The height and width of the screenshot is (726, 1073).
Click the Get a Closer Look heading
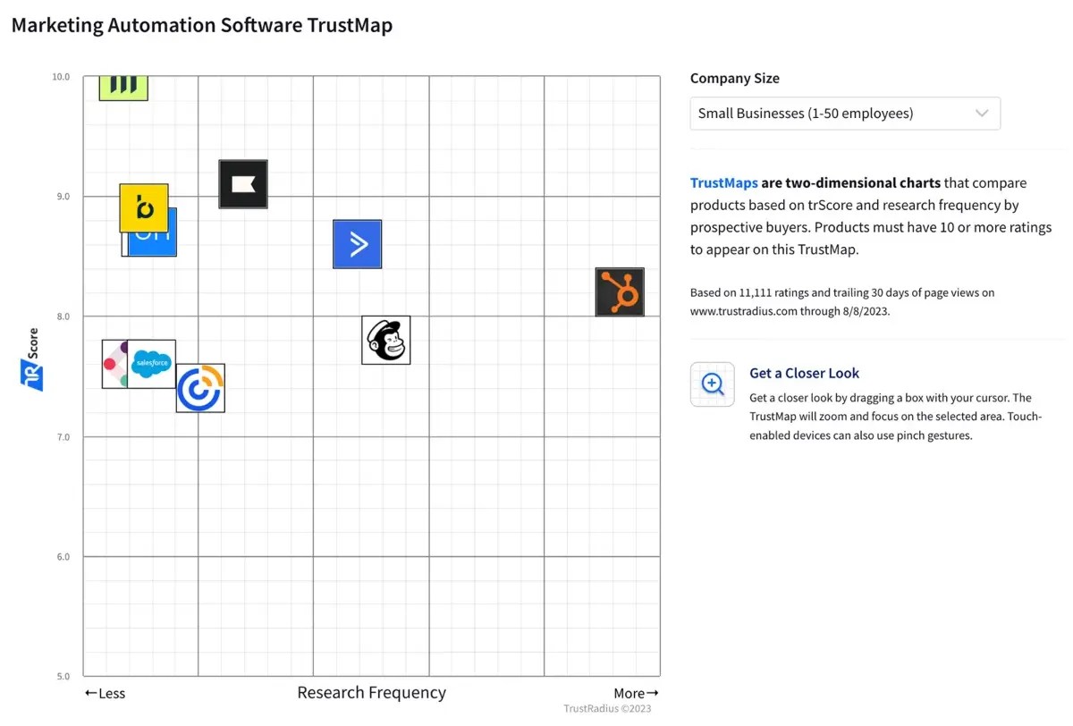point(804,373)
